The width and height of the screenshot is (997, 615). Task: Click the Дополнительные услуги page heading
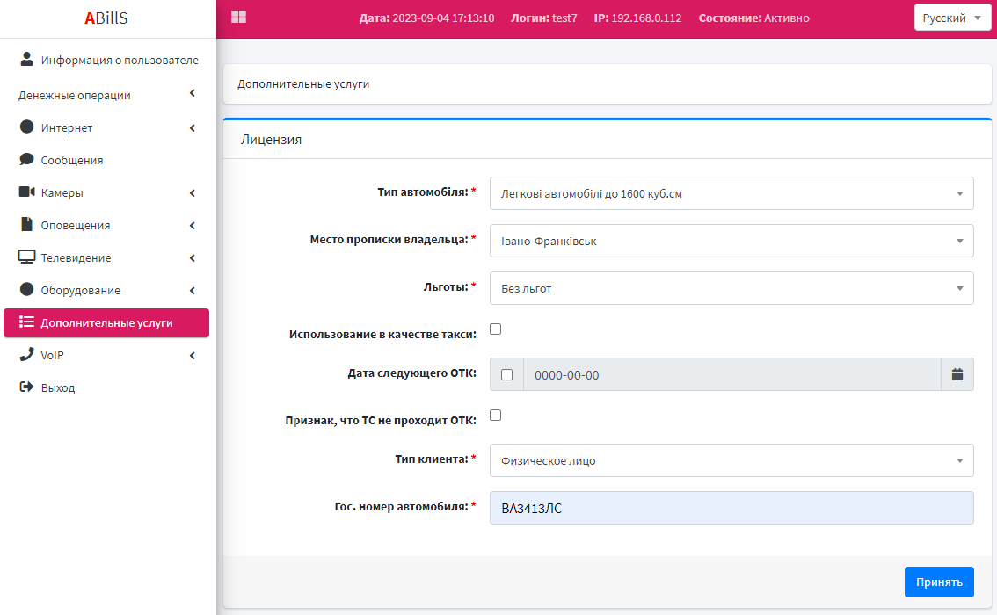(303, 83)
